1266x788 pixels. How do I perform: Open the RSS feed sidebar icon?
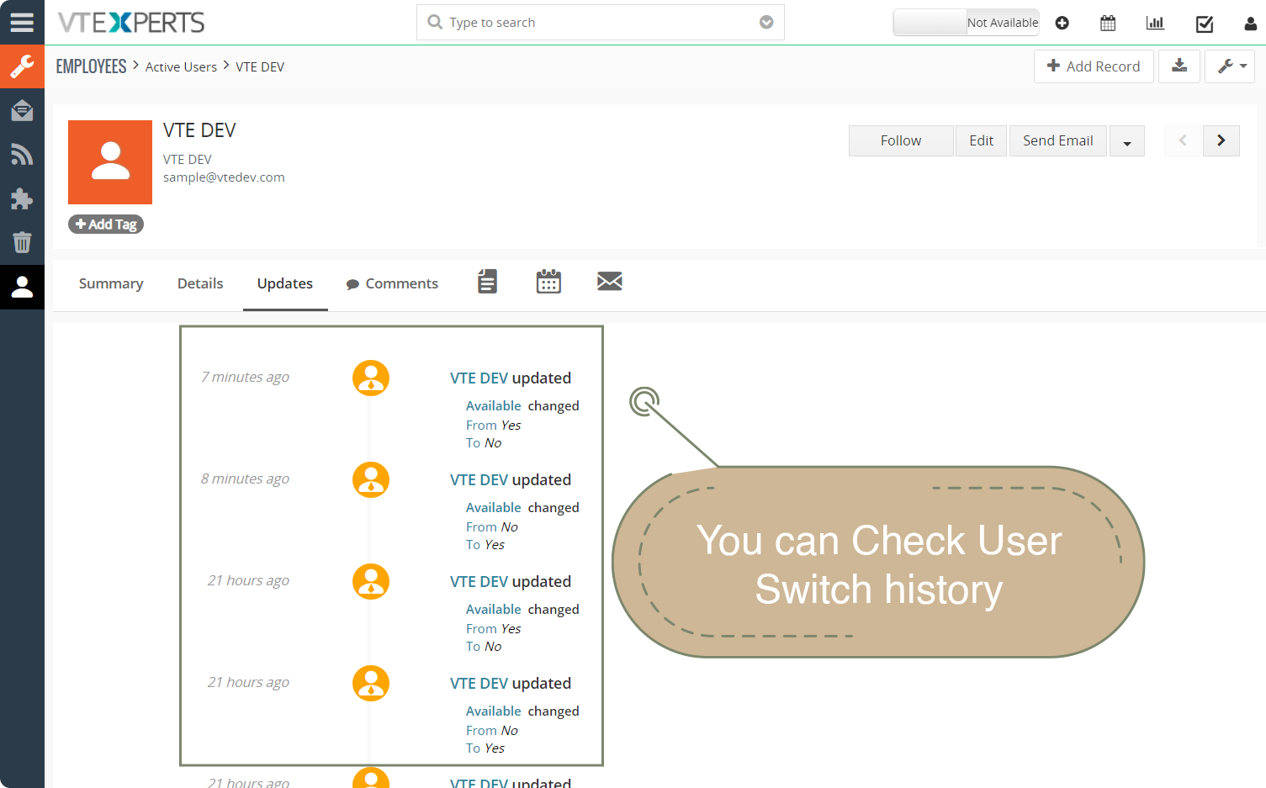(x=22, y=155)
